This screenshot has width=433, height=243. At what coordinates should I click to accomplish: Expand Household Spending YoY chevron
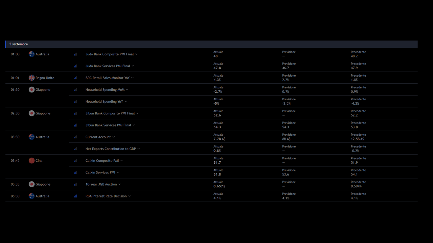pyautogui.click(x=126, y=102)
